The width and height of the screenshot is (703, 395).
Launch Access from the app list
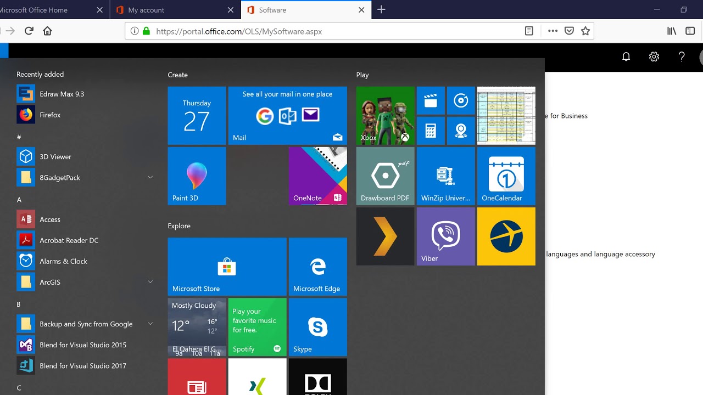click(x=85, y=219)
